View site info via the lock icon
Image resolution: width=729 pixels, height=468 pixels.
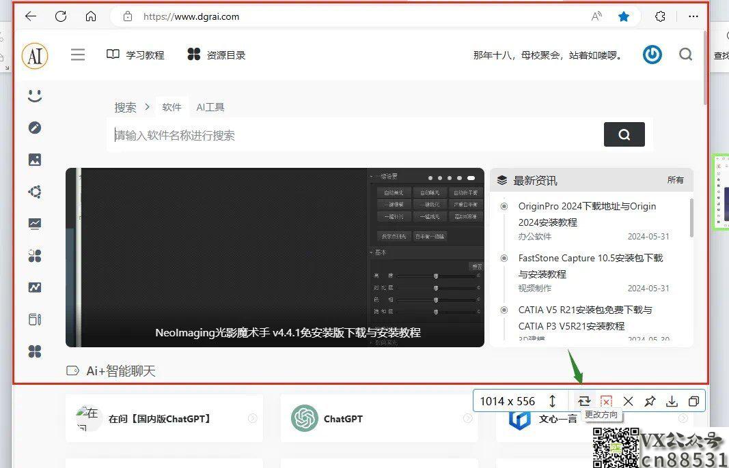coord(127,16)
